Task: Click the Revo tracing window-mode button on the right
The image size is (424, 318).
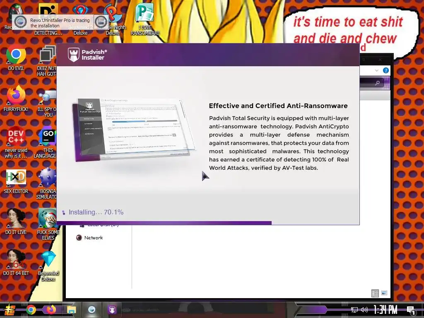Action: pyautogui.click(x=101, y=22)
